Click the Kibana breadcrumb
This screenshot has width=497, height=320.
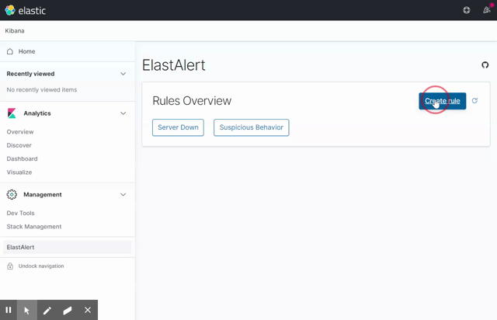tap(15, 31)
